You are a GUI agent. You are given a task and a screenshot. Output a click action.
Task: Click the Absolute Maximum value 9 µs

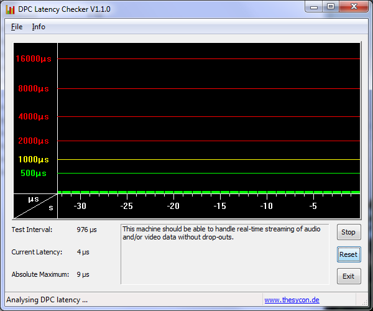pos(83,274)
